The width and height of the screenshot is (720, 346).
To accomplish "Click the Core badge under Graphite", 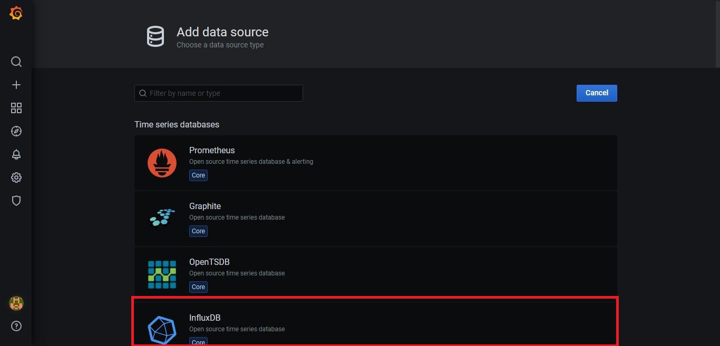I will (x=198, y=231).
